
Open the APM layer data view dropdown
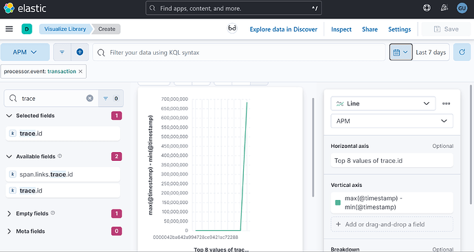(x=392, y=121)
